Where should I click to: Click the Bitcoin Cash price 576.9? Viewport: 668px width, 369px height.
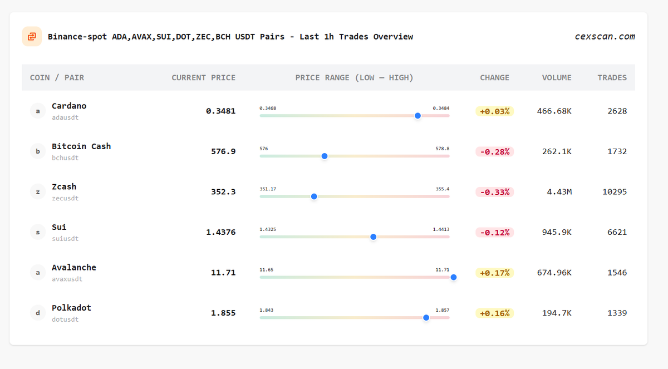coord(223,151)
